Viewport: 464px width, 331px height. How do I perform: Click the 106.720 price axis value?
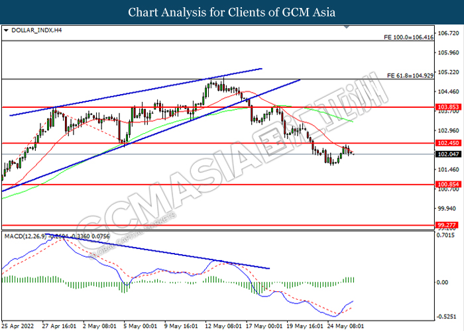click(448, 33)
